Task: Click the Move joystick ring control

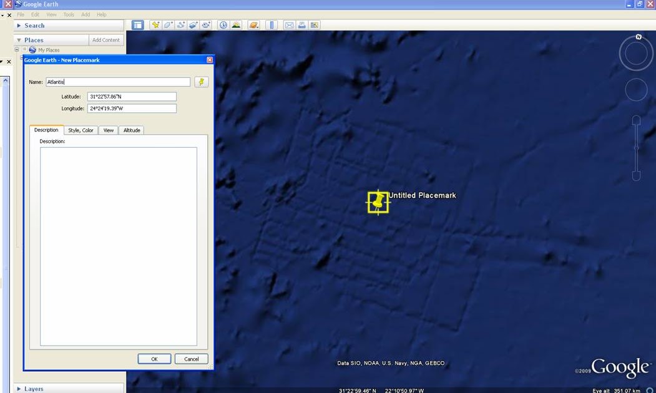Action: tap(636, 89)
